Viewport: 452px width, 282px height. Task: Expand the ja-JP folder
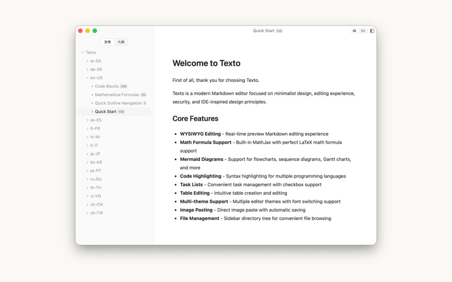(88, 153)
